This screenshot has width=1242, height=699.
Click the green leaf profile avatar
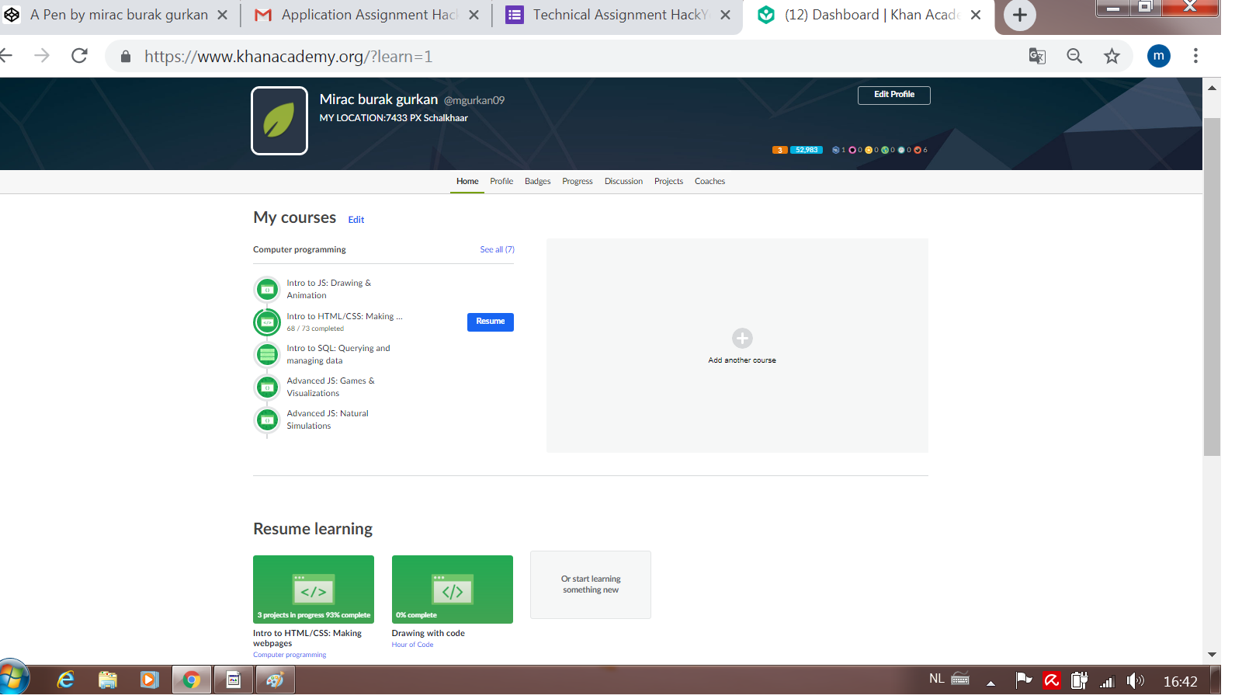coord(279,120)
